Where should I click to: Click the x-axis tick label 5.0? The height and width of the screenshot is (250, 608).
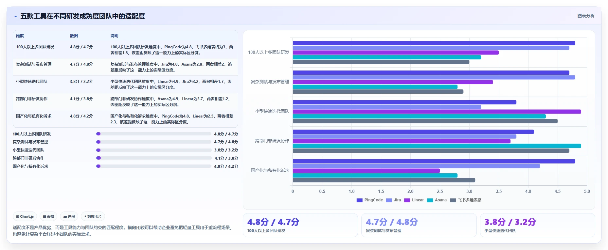587,192
